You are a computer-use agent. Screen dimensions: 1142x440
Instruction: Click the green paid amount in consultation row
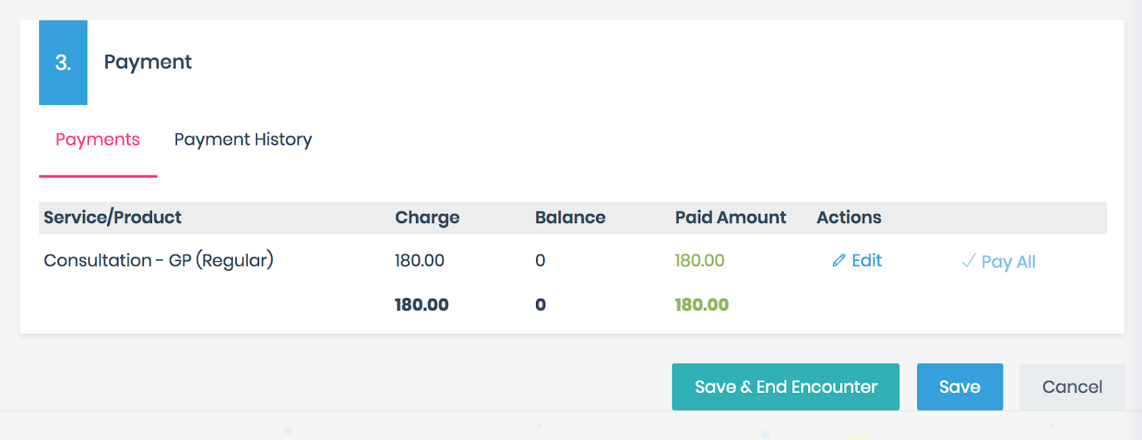[x=699, y=260]
